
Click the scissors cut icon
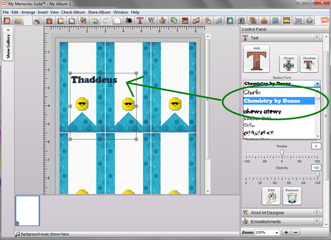coord(38,21)
